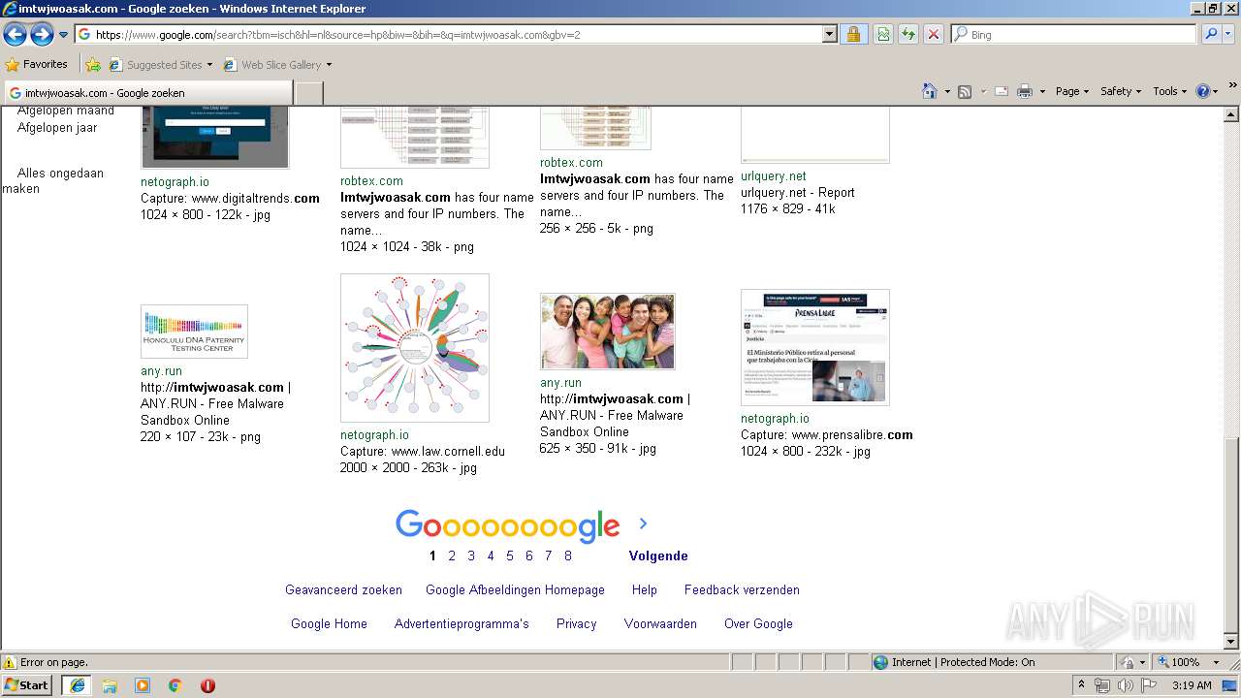Click netograph.io link under prensalibre image
1241x698 pixels.
coord(775,419)
